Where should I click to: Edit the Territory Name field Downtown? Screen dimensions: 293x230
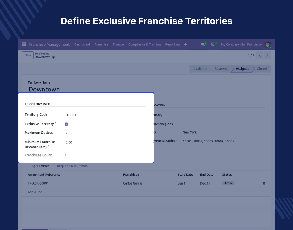[44, 89]
